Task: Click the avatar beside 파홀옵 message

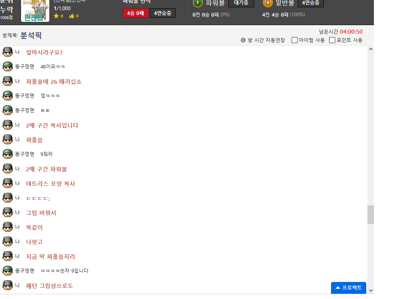Action: point(8,139)
